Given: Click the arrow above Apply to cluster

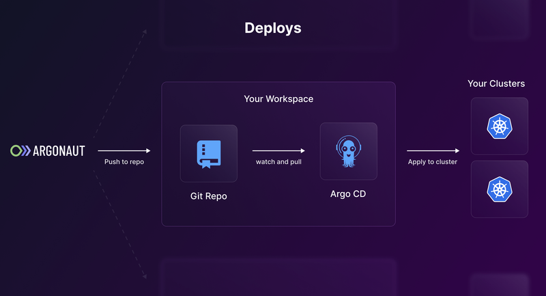Looking at the screenshot, I should click(x=432, y=150).
